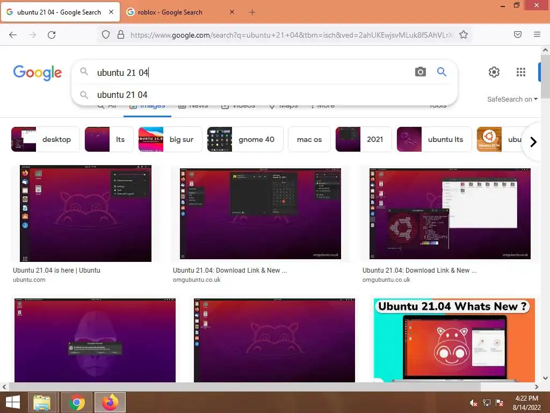Launch Google Chrome from the taskbar
Screen dimensions: 550x413
tap(77, 402)
